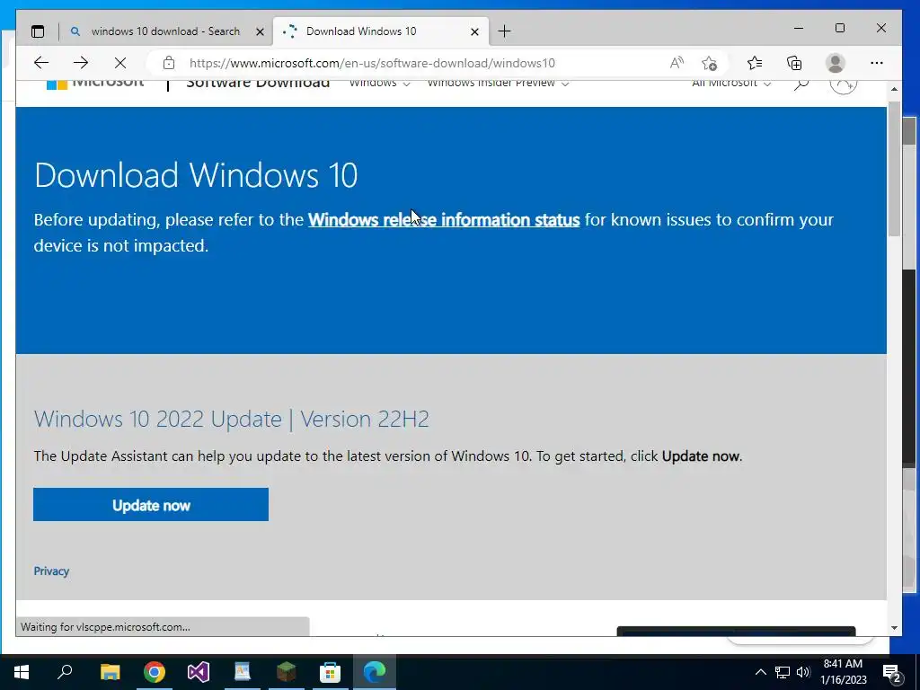Viewport: 920px width, 690px height.
Task: Click the Download Windows 10 heading
Action: pyautogui.click(x=196, y=175)
